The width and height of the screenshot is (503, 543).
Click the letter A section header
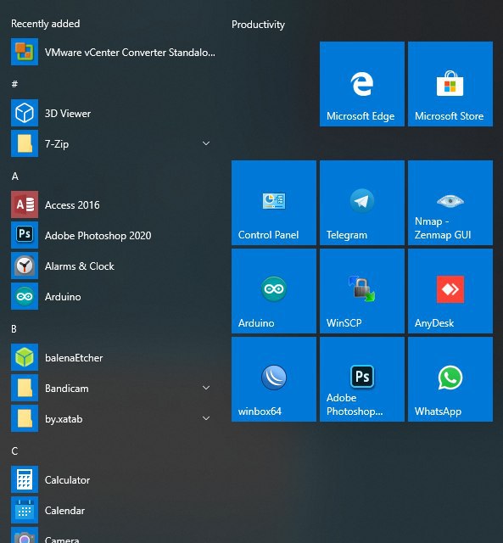click(x=15, y=176)
